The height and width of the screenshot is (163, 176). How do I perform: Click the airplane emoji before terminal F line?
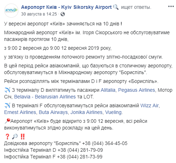click(7, 105)
